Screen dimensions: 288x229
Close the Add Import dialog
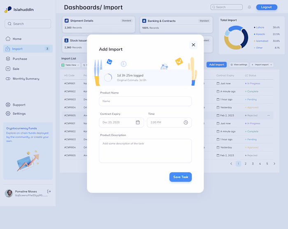(193, 45)
